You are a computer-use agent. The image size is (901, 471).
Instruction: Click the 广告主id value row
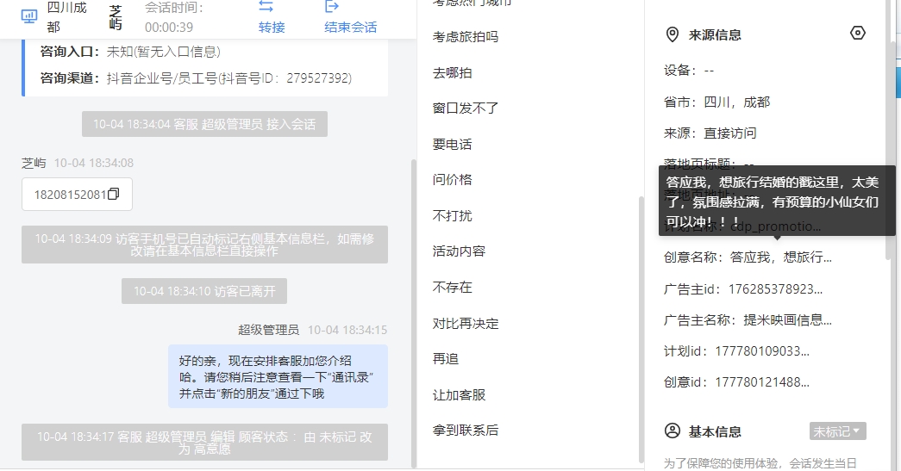(x=743, y=289)
